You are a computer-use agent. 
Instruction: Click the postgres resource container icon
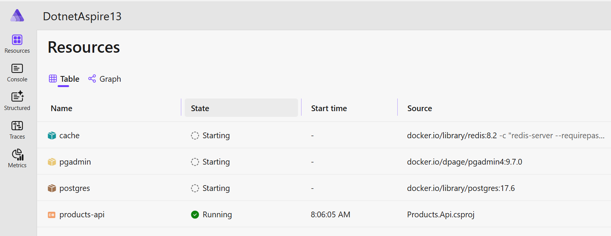[x=52, y=188]
